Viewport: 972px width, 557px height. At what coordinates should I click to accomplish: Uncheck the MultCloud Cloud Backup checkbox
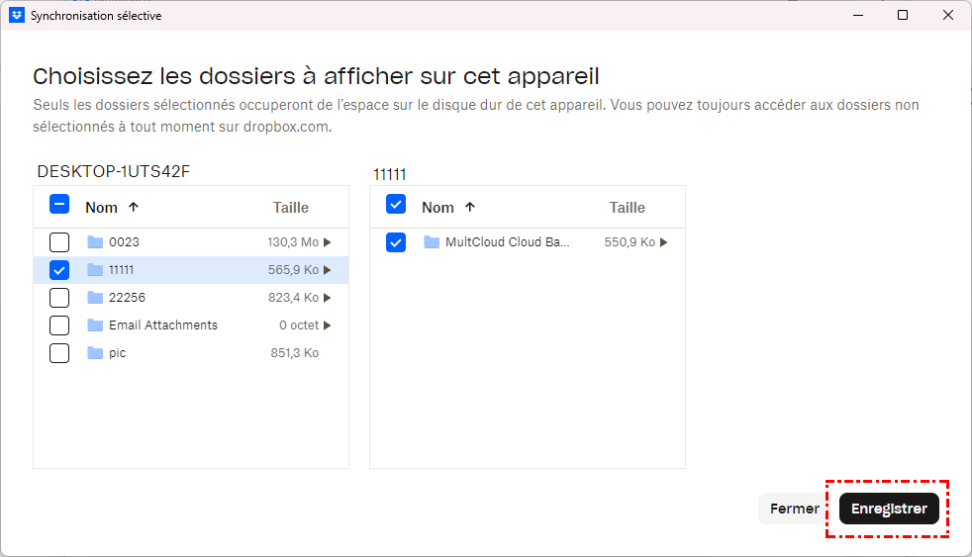(x=396, y=242)
